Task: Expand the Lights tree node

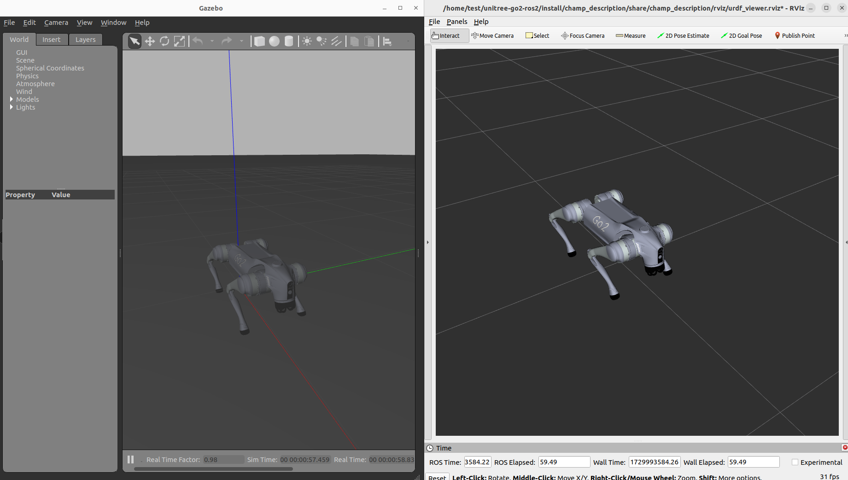Action: click(12, 107)
